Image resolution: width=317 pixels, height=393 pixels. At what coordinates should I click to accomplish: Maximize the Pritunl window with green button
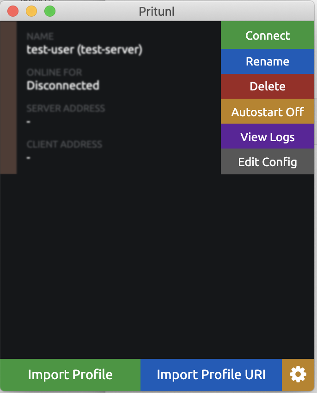coord(50,11)
